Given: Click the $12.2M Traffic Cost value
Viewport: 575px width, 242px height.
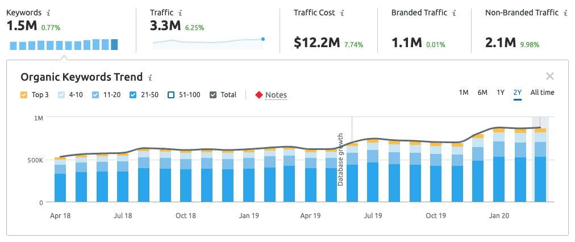Looking at the screenshot, I should 317,43.
